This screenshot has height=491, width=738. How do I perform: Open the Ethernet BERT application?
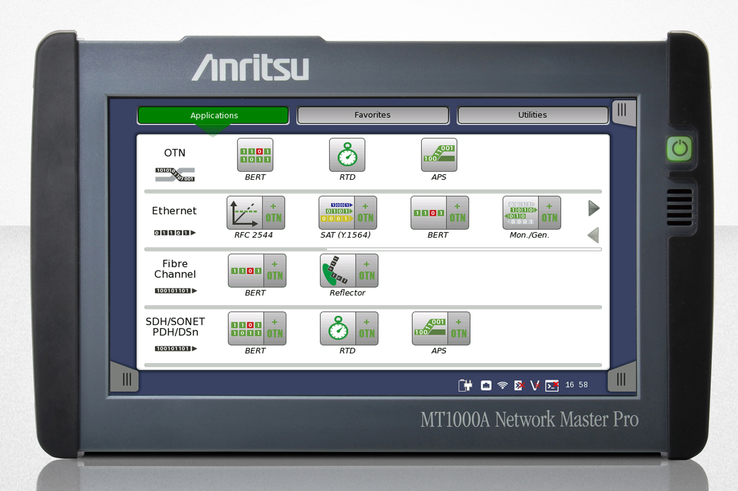coord(429,213)
